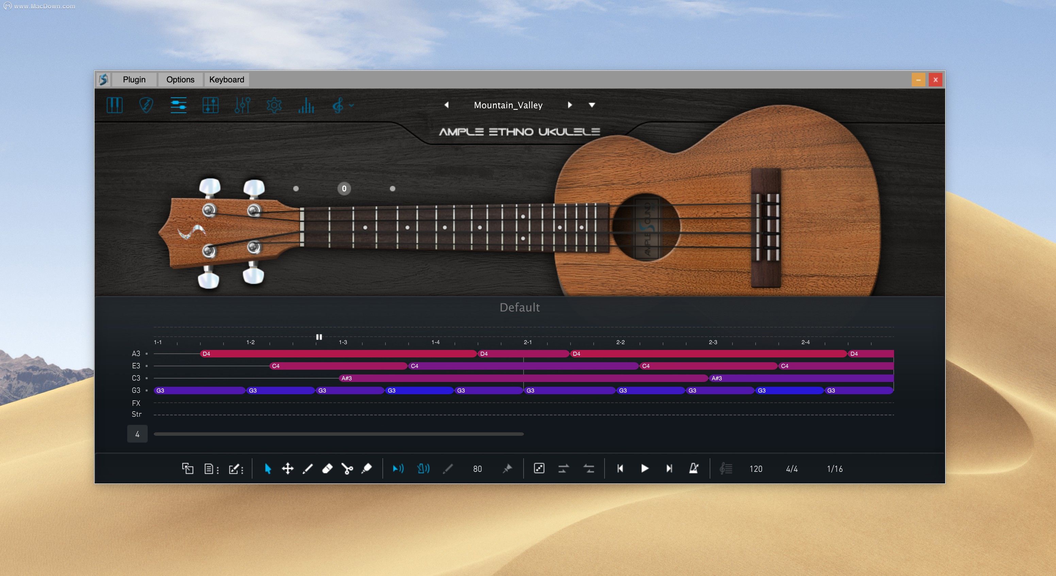Click the Default riff title
This screenshot has width=1056, height=576.
(x=519, y=307)
